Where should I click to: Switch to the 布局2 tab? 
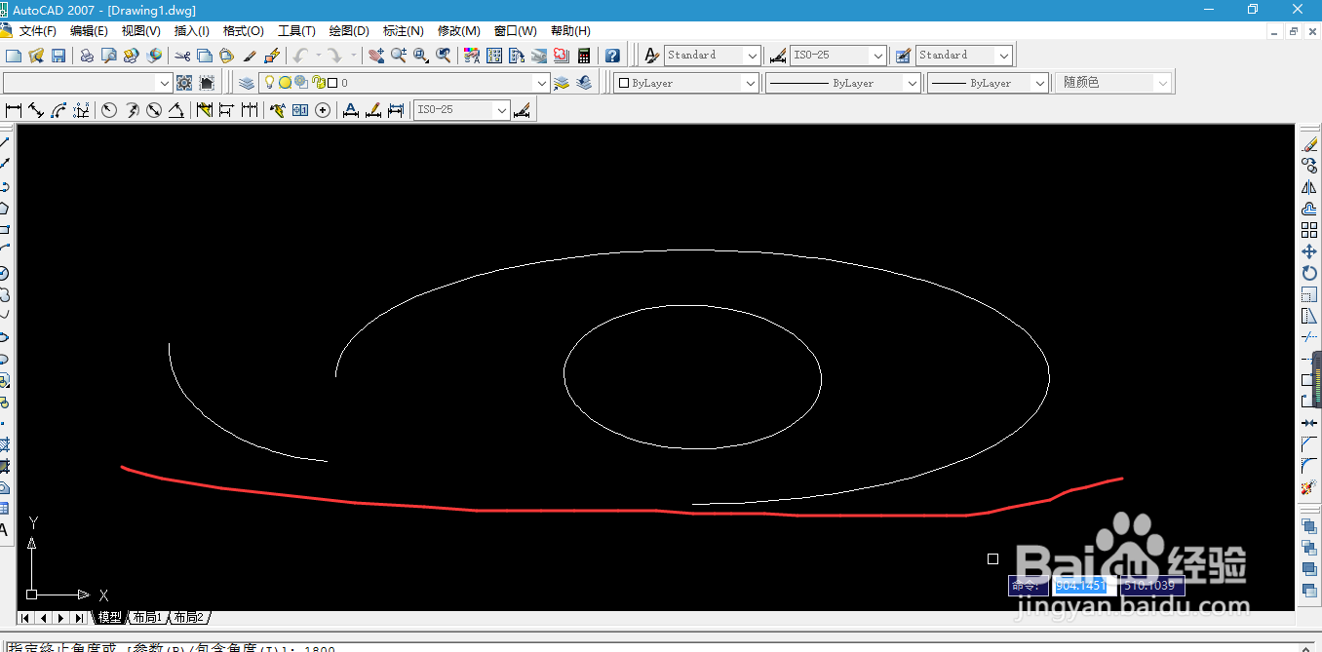click(189, 618)
